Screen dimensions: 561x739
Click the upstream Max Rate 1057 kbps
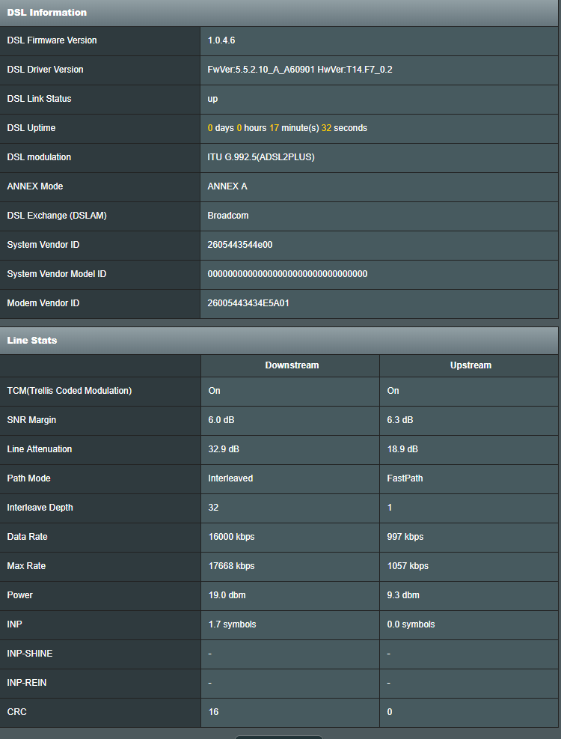coord(408,566)
